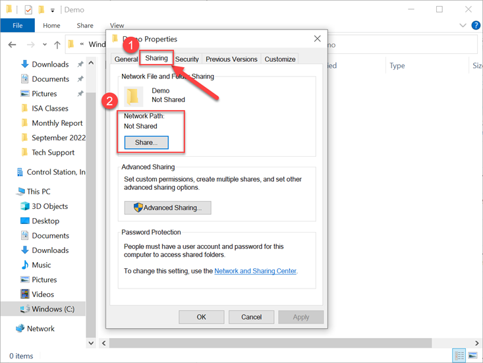Viewport: 483px width, 363px height.
Task: Click the Properties checkmark icon in title bar
Action: click(x=28, y=10)
